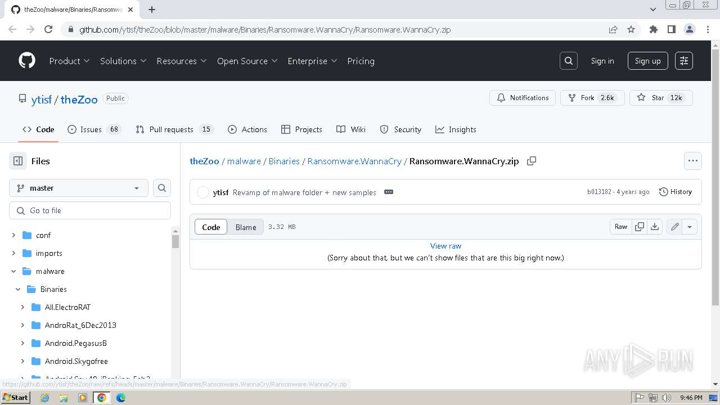This screenshot has width=720, height=405.
Task: Bookmark this page star icon
Action: coord(631,29)
